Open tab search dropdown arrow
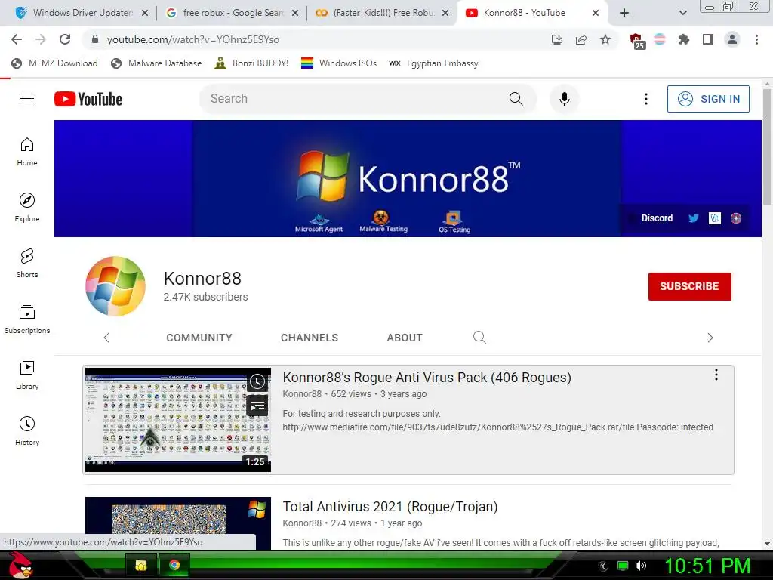This screenshot has height=580, width=773. pos(682,14)
